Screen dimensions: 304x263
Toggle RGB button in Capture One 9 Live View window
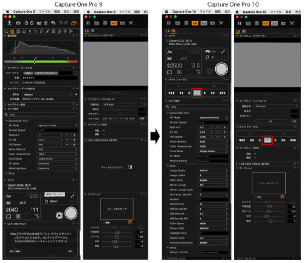tap(114, 23)
